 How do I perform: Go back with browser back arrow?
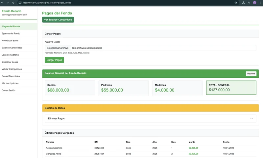click(x=2, y=3)
